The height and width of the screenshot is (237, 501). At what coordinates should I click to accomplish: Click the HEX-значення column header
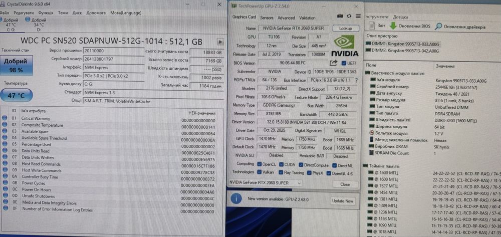(202, 113)
